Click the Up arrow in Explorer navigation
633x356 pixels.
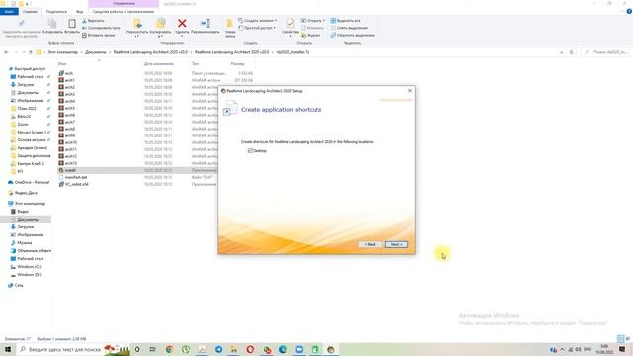[x=31, y=52]
